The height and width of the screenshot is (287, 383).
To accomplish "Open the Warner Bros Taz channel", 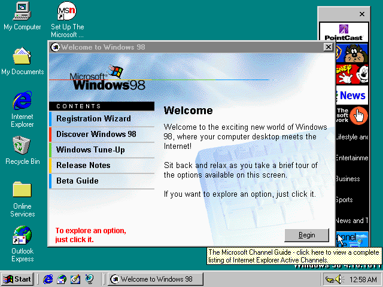I will tap(352, 53).
